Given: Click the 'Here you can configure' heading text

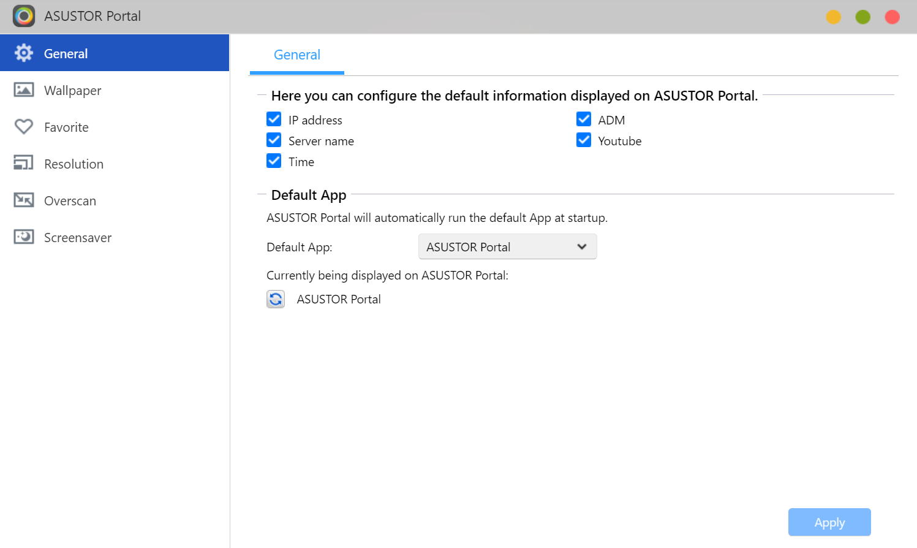Looking at the screenshot, I should (x=515, y=96).
